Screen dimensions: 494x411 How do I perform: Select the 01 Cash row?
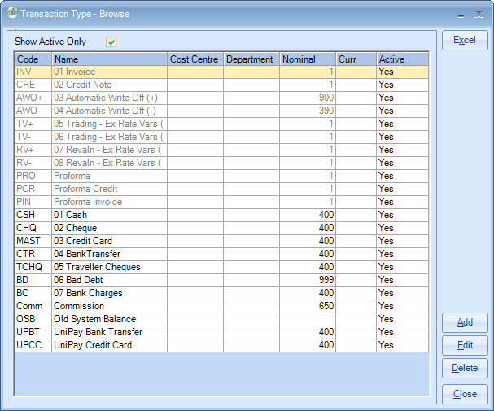point(221,215)
